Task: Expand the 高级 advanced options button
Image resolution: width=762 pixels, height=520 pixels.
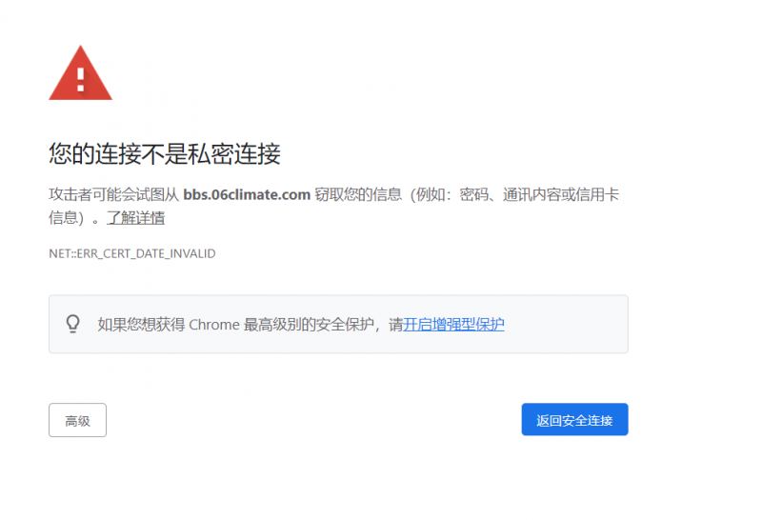Action: pyautogui.click(x=77, y=420)
